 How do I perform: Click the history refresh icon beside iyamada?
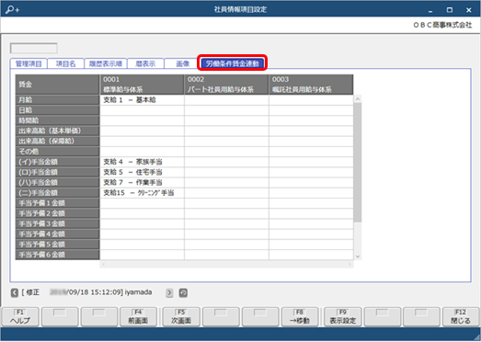click(183, 292)
